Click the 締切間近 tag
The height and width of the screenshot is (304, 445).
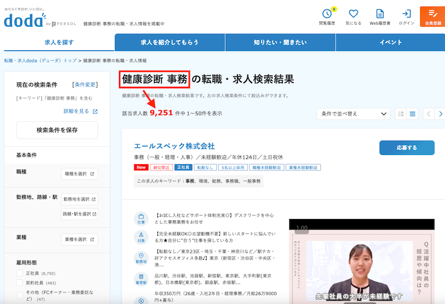(x=161, y=167)
